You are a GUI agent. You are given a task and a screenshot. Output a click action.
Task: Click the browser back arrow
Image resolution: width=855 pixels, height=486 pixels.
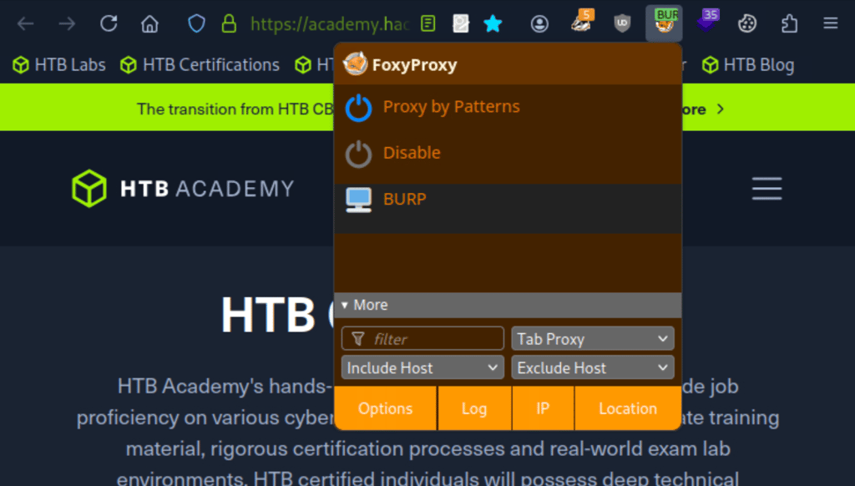click(25, 24)
